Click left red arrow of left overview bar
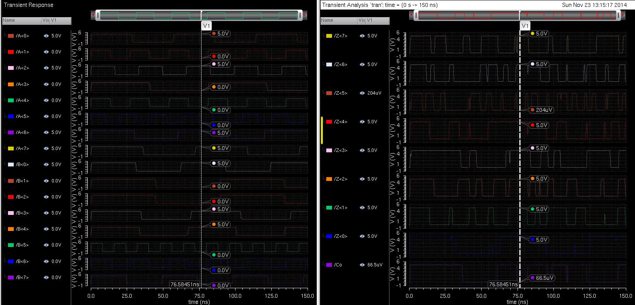635x305 pixels. click(93, 15)
